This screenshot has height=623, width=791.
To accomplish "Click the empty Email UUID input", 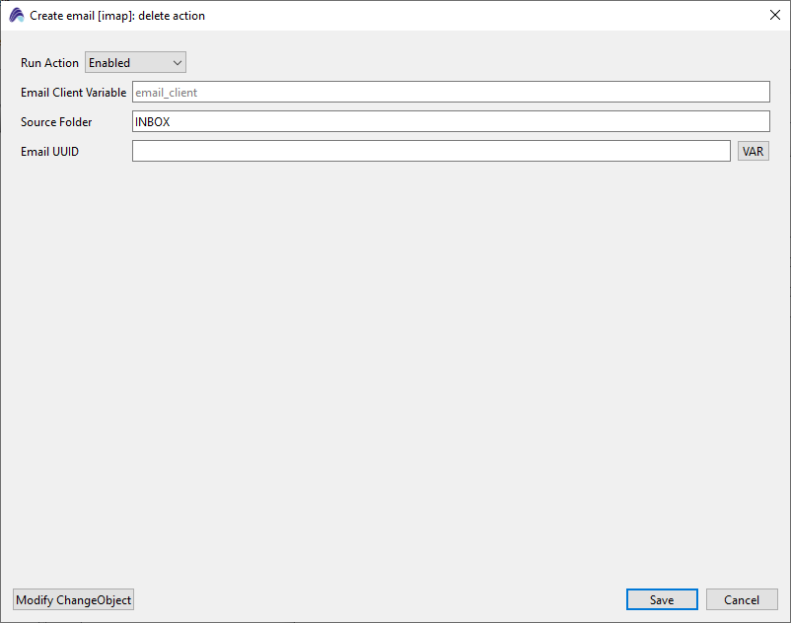I will pyautogui.click(x=430, y=151).
